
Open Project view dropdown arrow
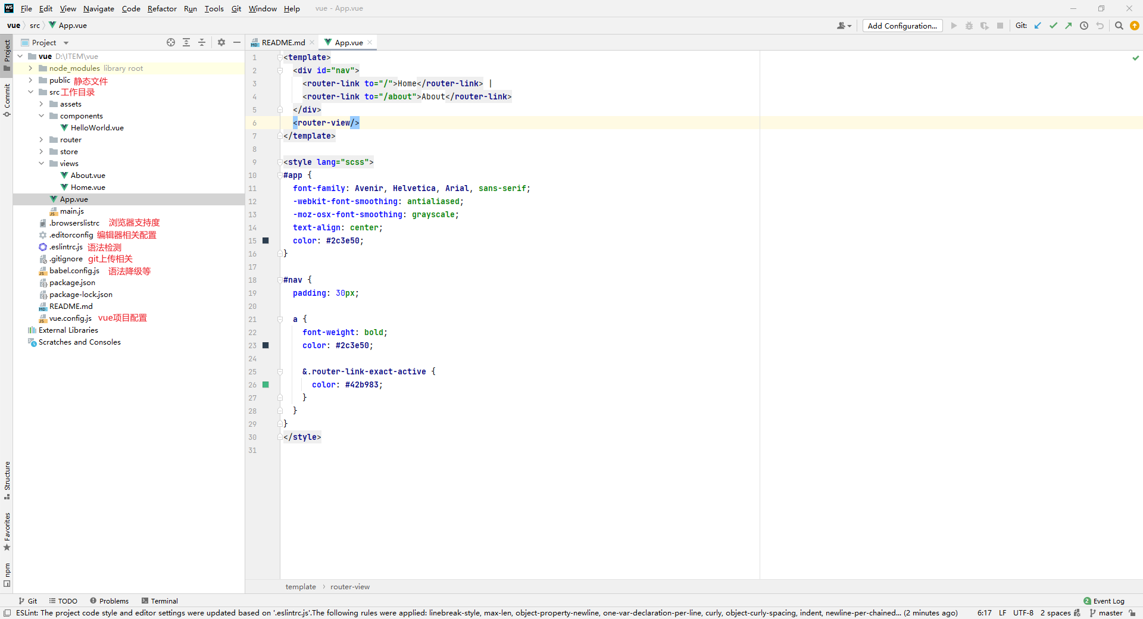tap(66, 43)
